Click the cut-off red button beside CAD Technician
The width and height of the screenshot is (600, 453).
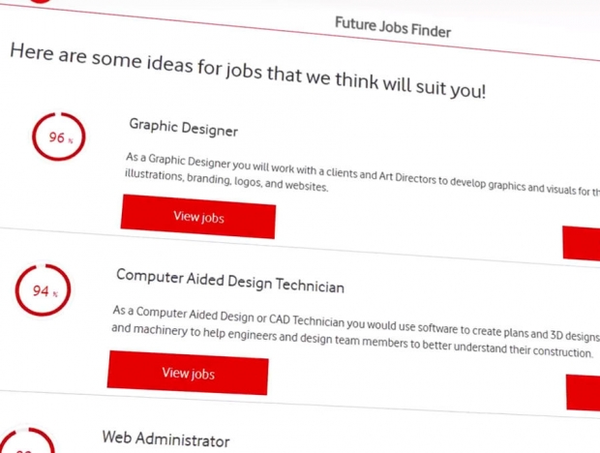(583, 393)
